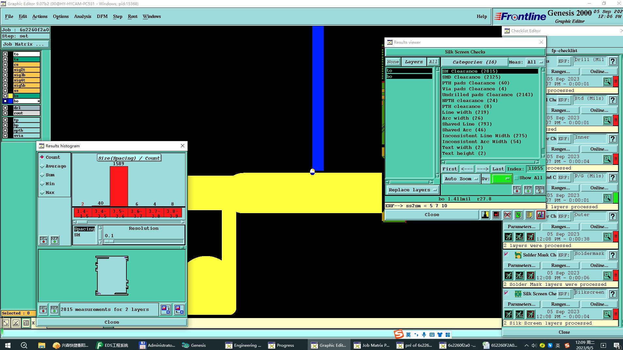Click the bottom-left grid tool icon

click(x=26, y=323)
